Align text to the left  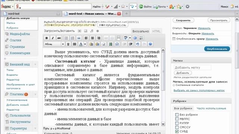(x=86, y=38)
